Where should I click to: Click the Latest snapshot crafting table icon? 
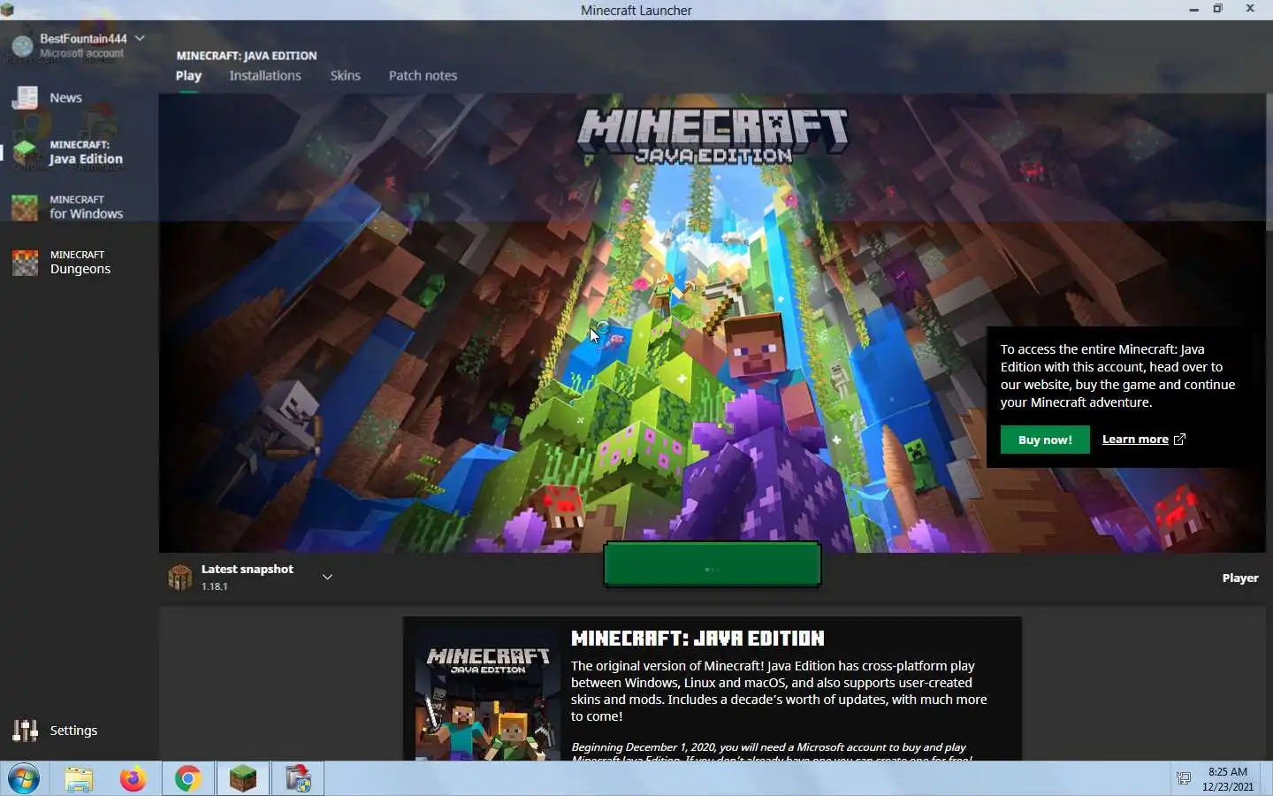[180, 578]
